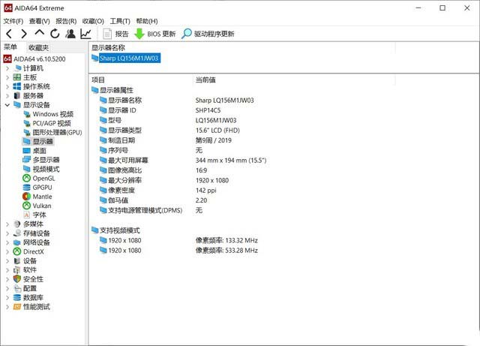This screenshot has height=346, width=480.
Task: Click the line graph toolbar icon
Action: [x=86, y=34]
